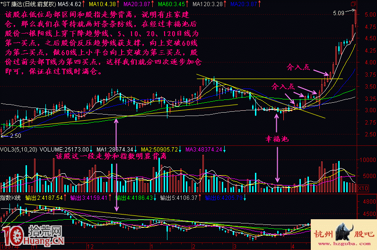Viewport: 377px width, 250px height.
Task: Click the magenta 输出3:4159.41 label
Action: point(89,198)
